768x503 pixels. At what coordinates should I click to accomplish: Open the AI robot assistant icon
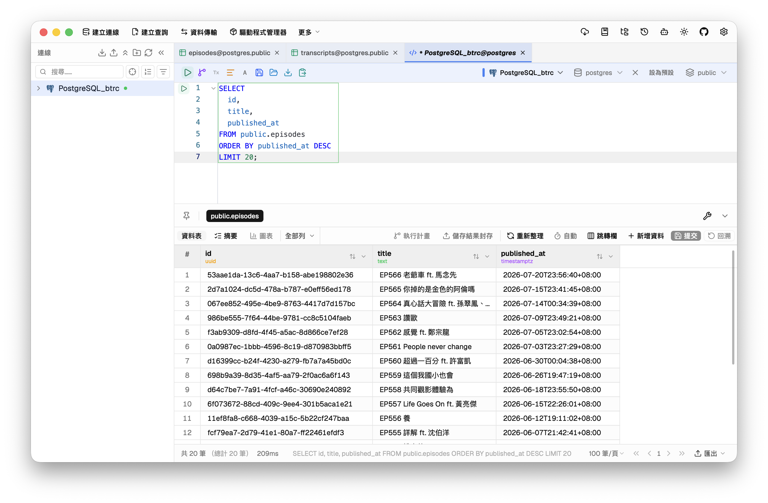[x=664, y=32]
